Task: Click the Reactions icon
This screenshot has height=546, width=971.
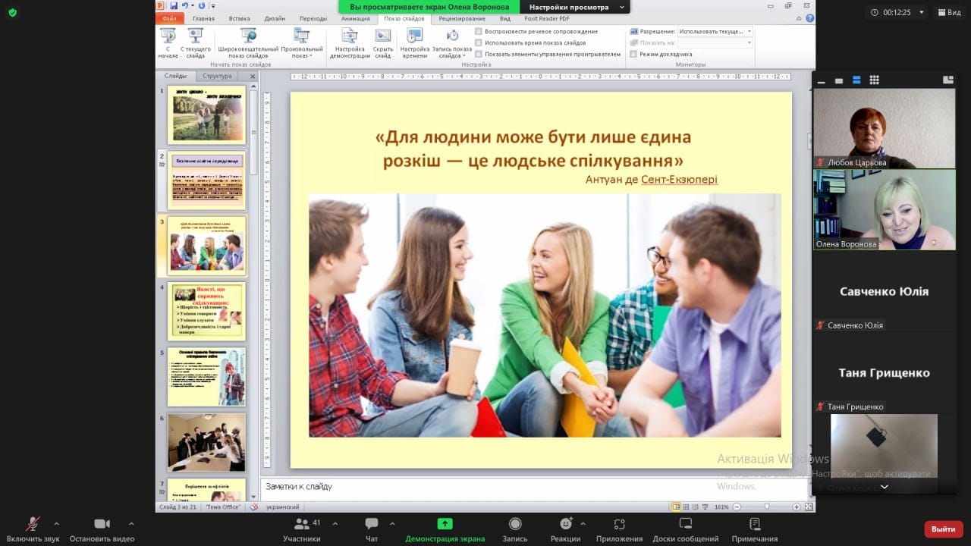Action: click(565, 525)
